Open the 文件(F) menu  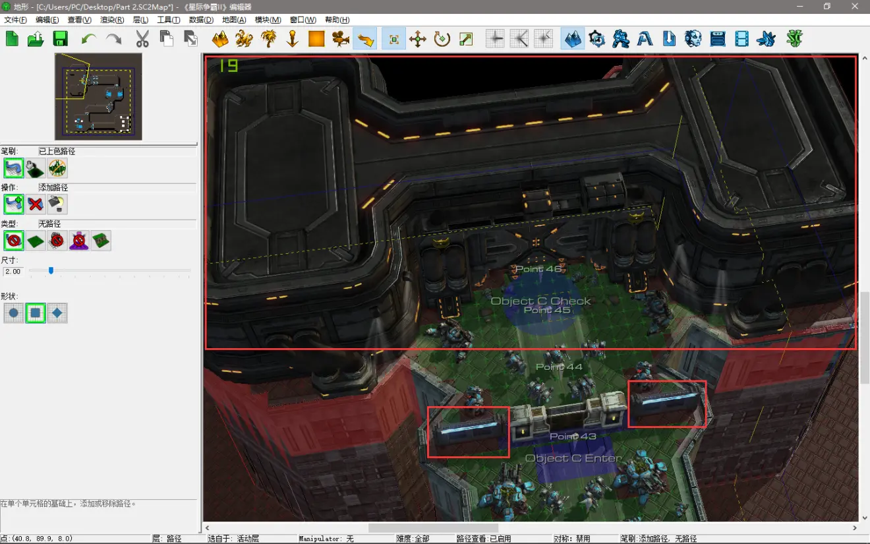click(x=15, y=20)
